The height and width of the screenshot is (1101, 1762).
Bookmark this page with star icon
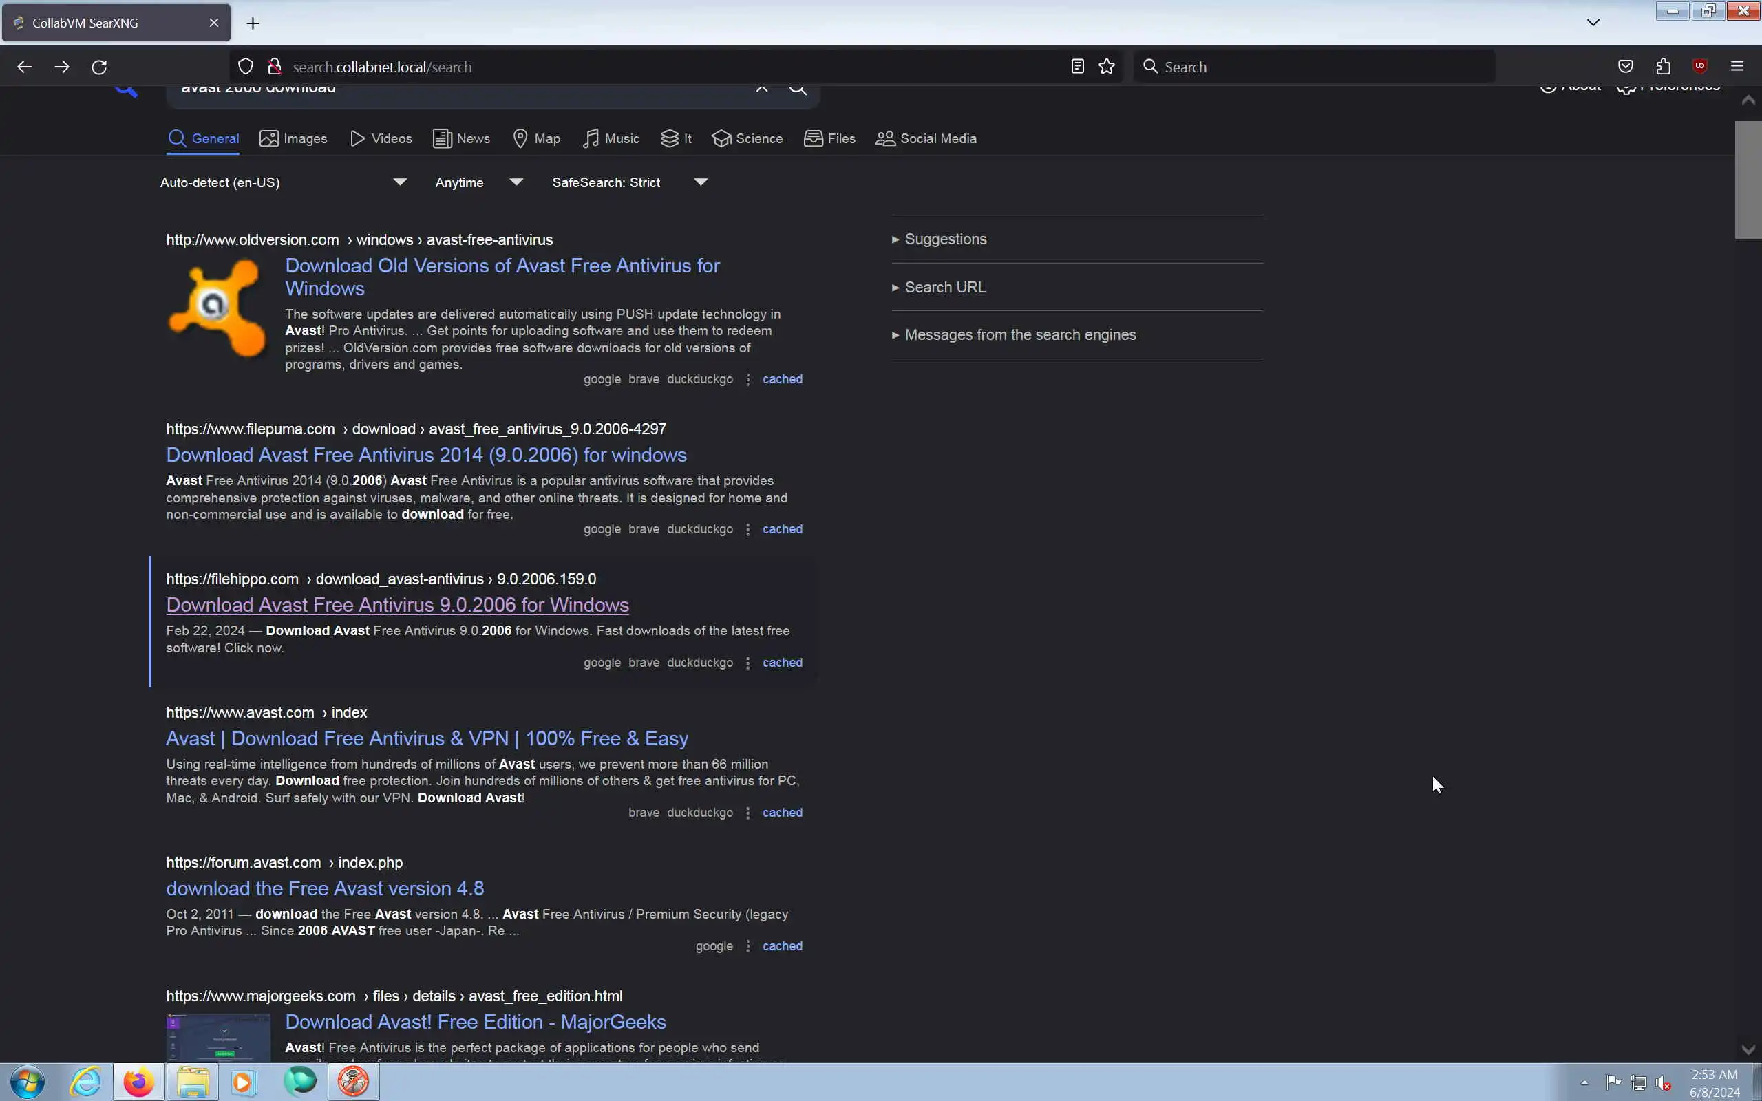(x=1107, y=67)
